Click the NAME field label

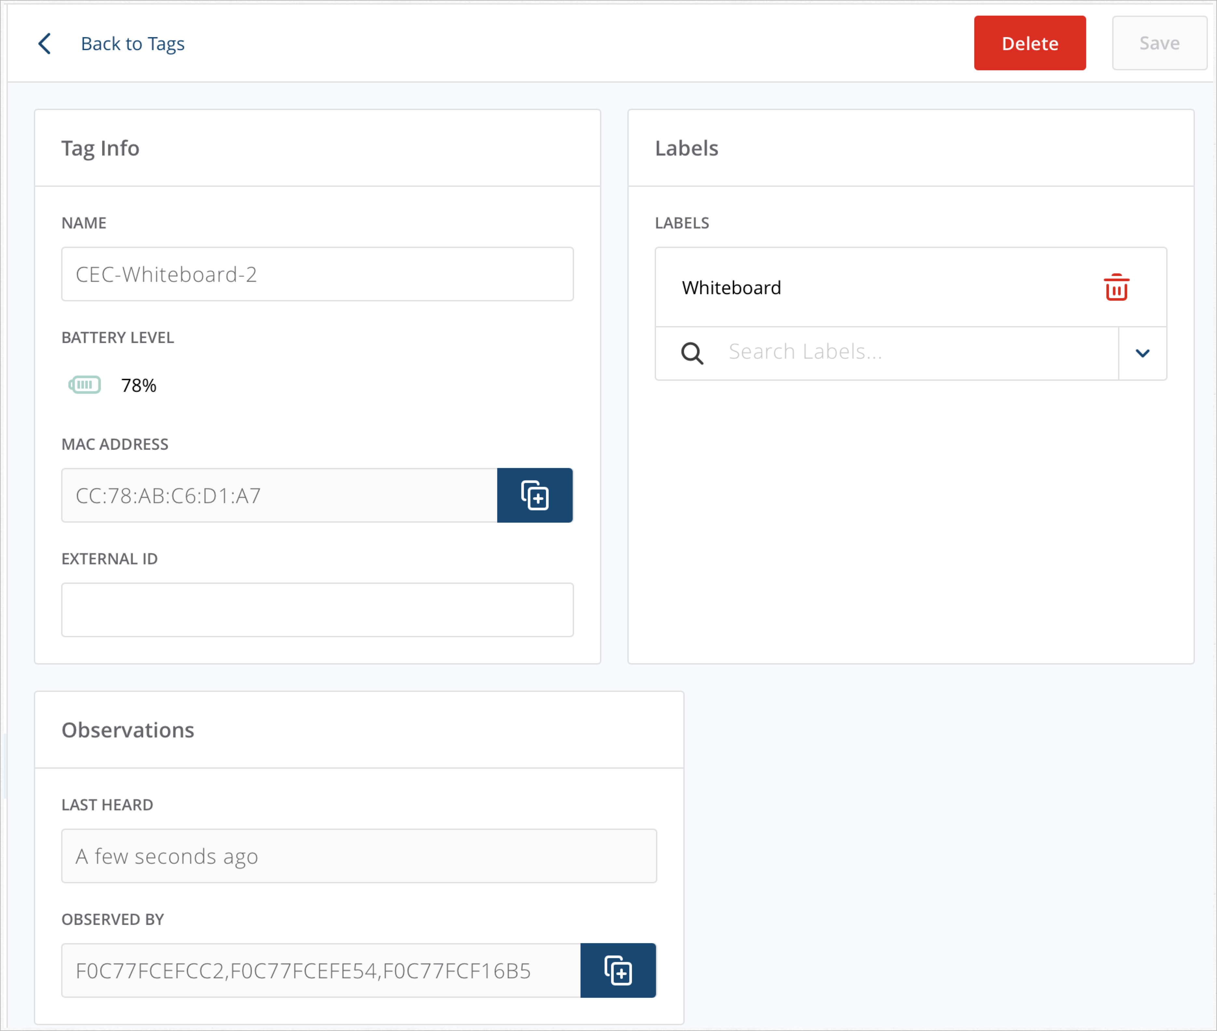pos(84,223)
